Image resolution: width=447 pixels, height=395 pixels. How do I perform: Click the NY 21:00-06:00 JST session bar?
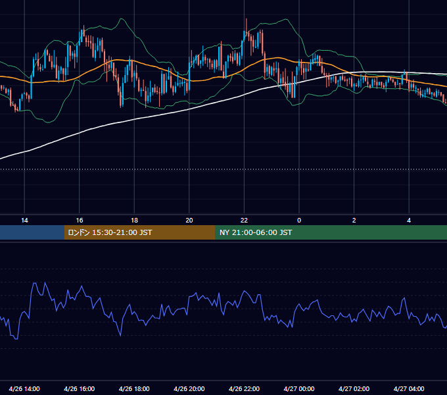pyautogui.click(x=331, y=232)
